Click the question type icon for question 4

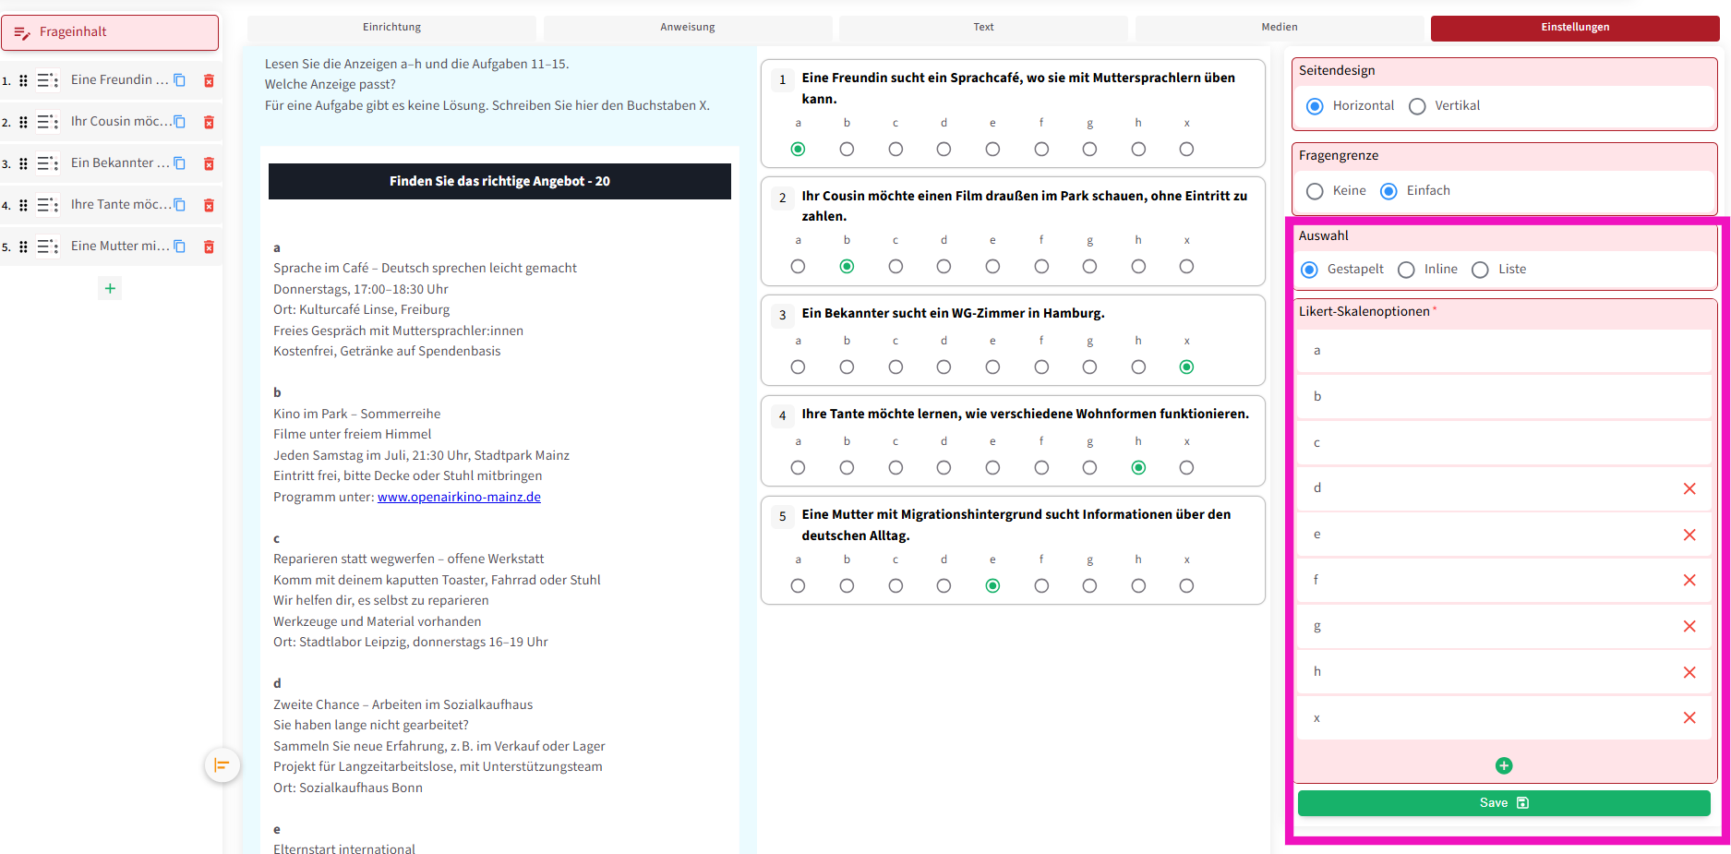tap(48, 205)
